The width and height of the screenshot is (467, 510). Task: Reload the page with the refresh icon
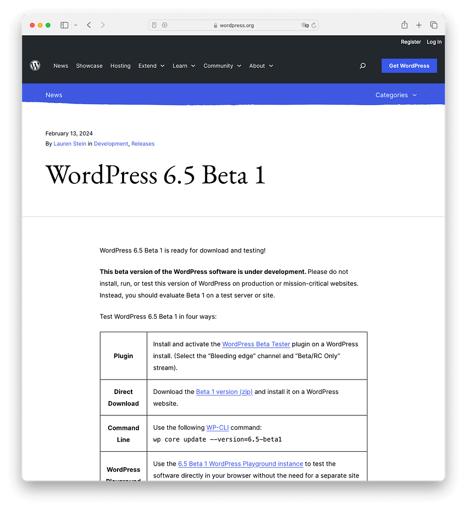(x=314, y=25)
